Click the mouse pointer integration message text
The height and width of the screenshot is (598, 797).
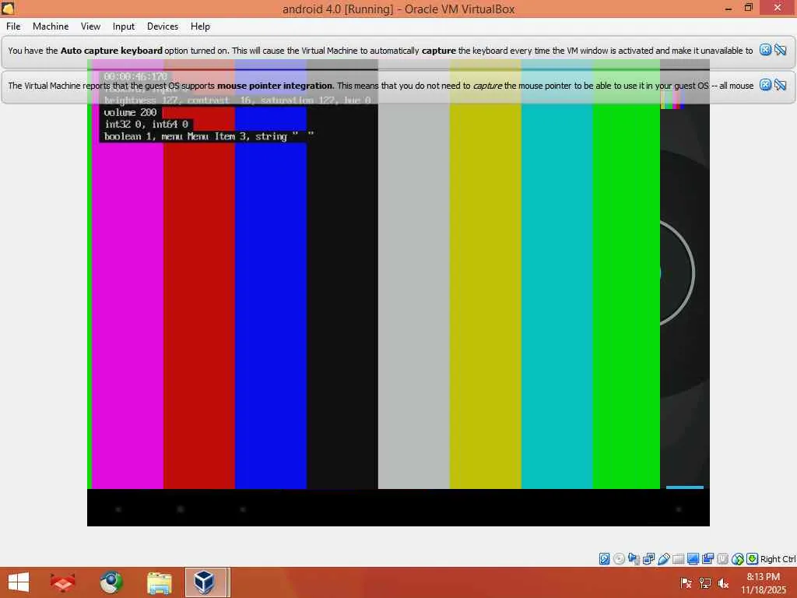380,86
